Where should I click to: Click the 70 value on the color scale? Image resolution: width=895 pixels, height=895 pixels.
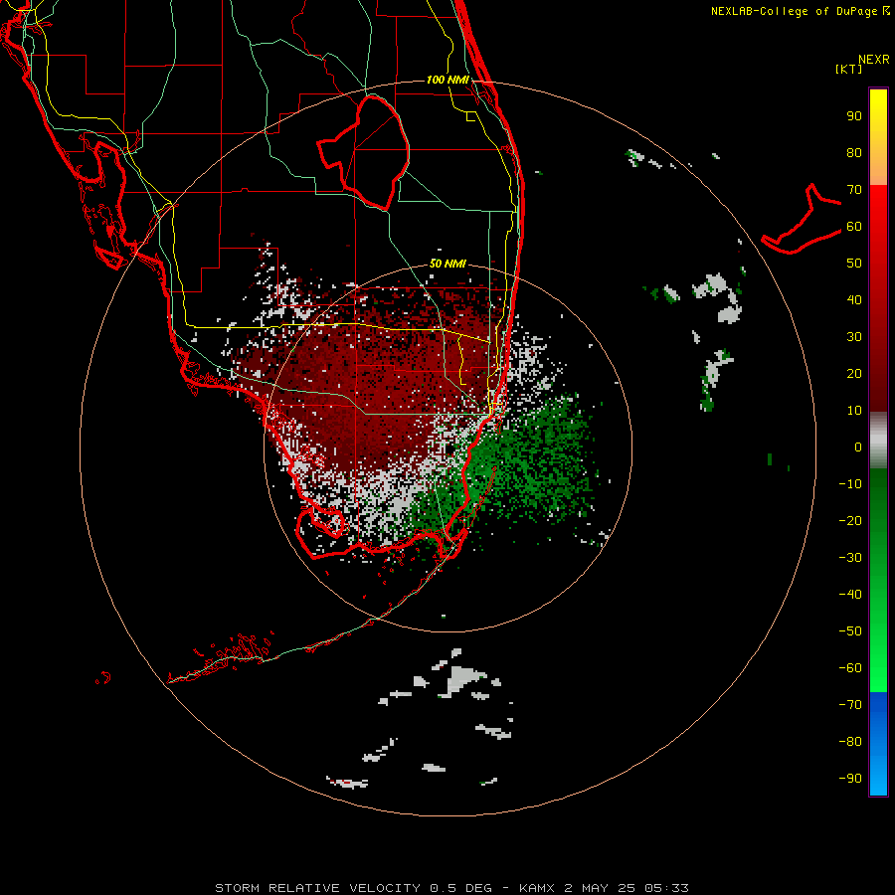(x=854, y=190)
